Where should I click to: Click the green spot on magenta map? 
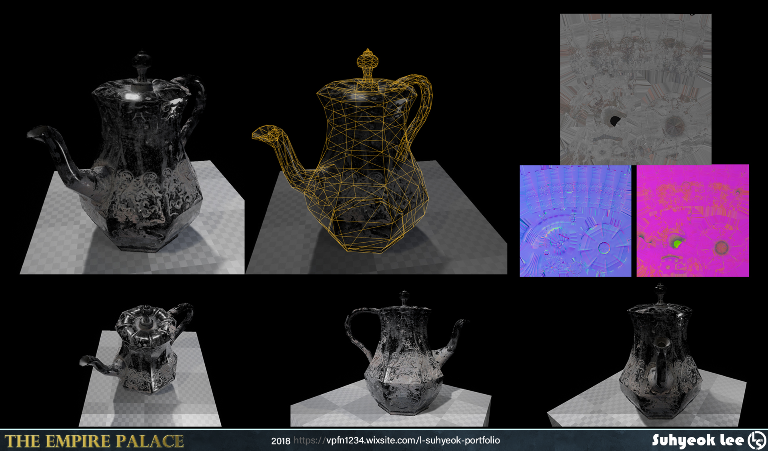click(x=677, y=243)
